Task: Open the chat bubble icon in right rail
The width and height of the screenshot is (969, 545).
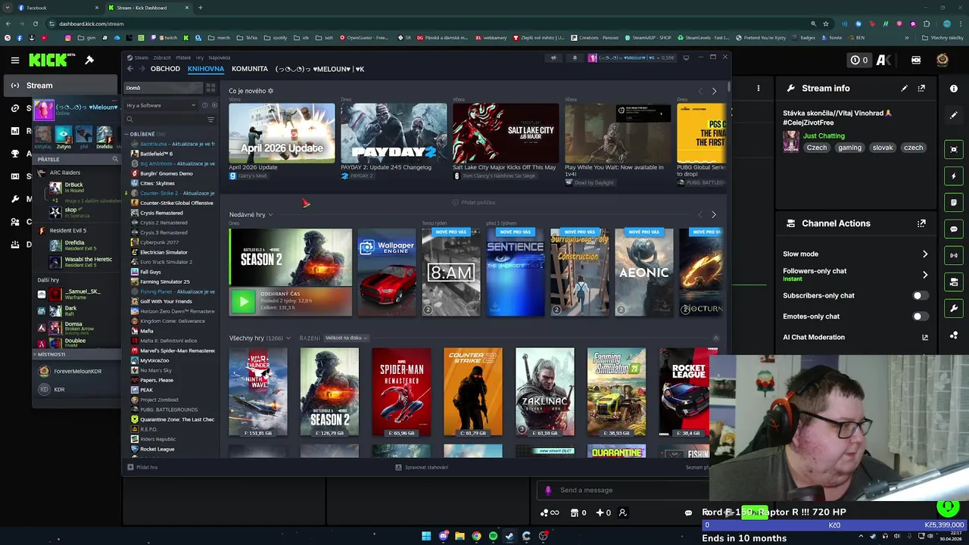Action: tap(954, 229)
